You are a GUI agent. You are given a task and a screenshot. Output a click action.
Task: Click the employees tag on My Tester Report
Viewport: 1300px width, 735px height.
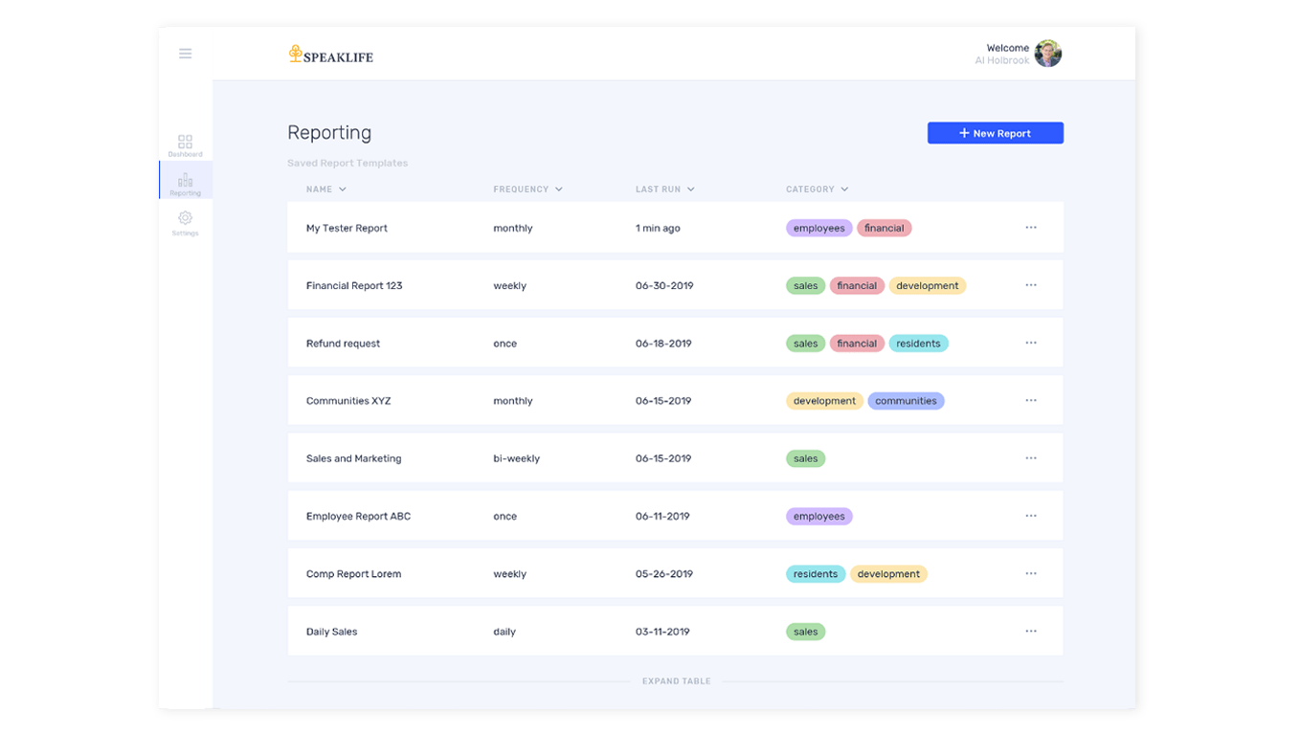click(819, 228)
